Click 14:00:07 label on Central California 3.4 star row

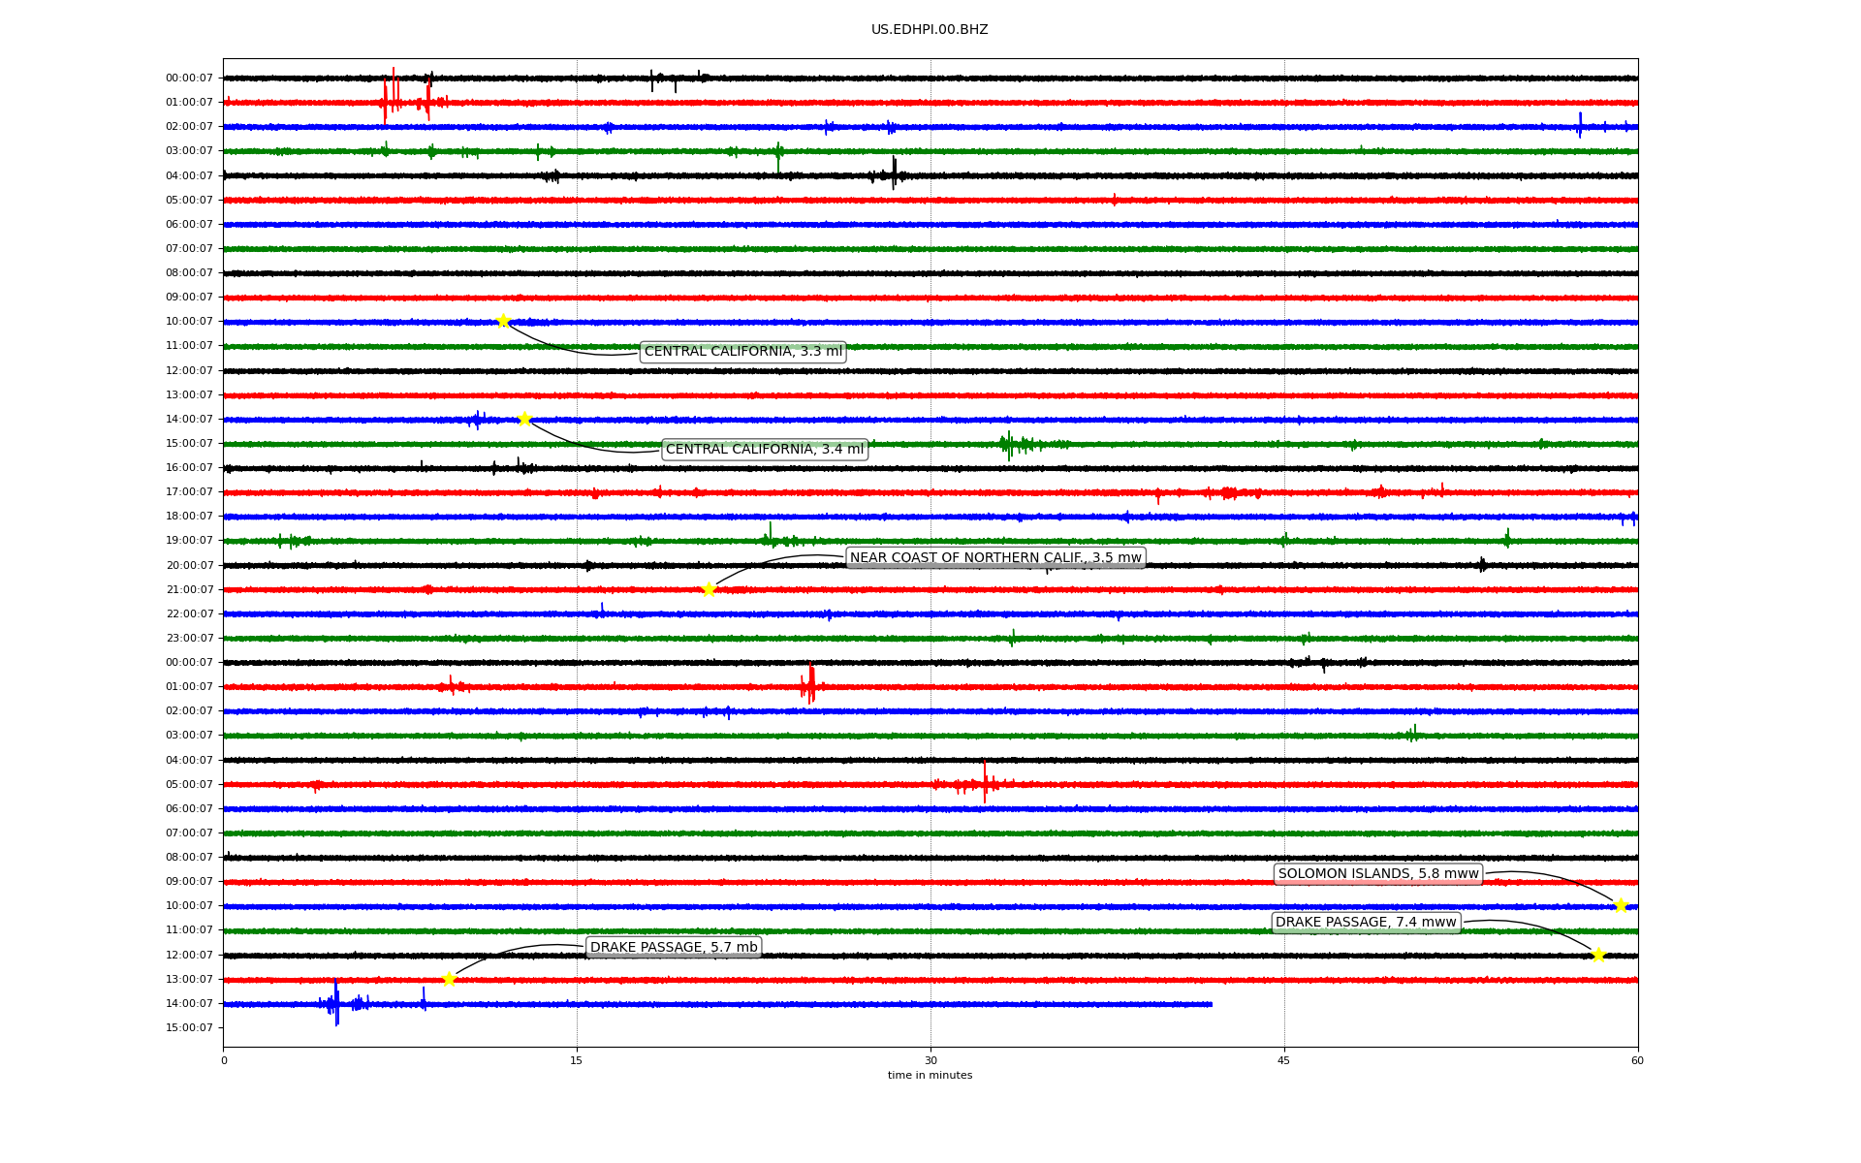coord(189,420)
